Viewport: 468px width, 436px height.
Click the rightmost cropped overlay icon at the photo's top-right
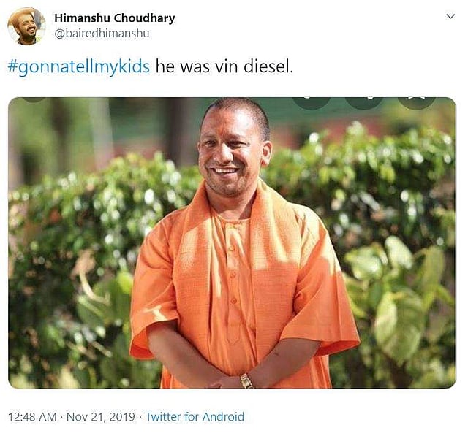click(x=417, y=103)
